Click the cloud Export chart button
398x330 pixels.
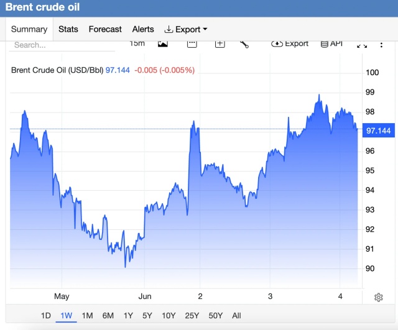coord(290,44)
